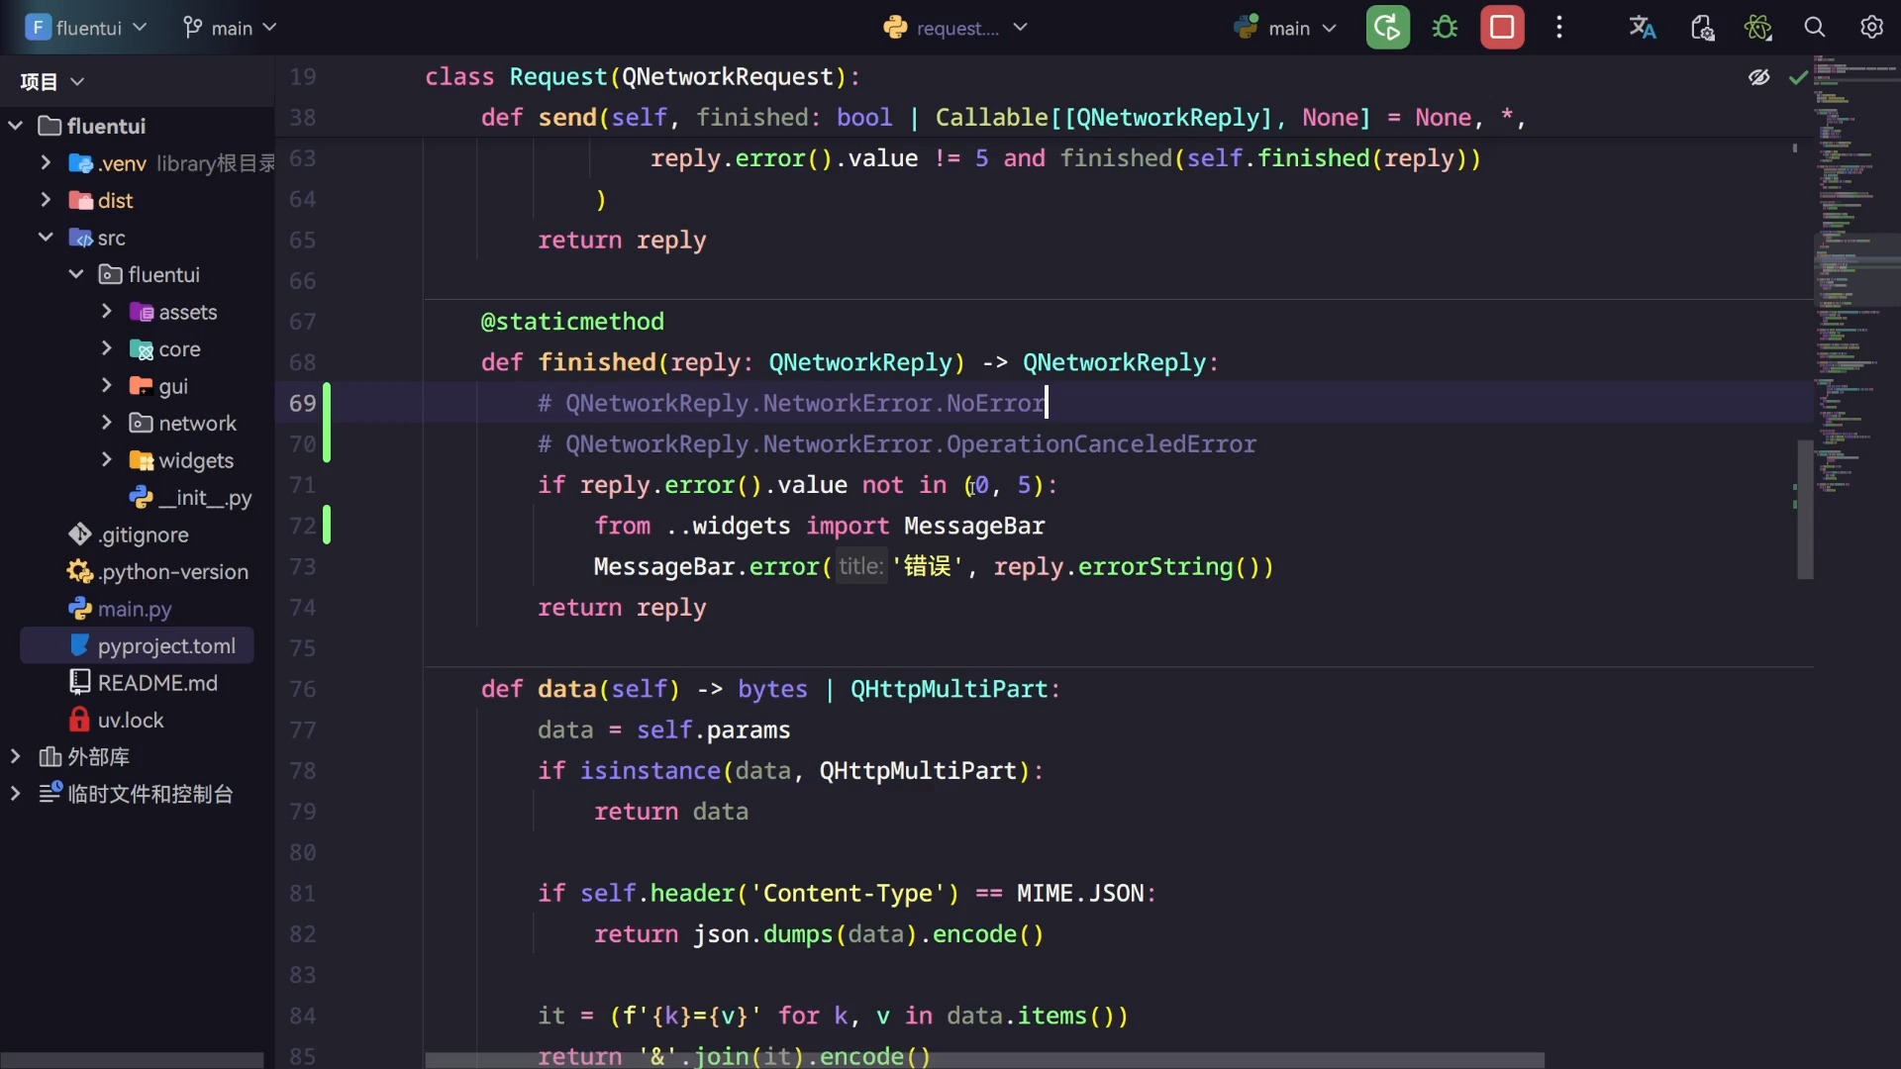Image resolution: width=1901 pixels, height=1069 pixels.
Task: Open IDE settings gear icon
Action: (1871, 28)
